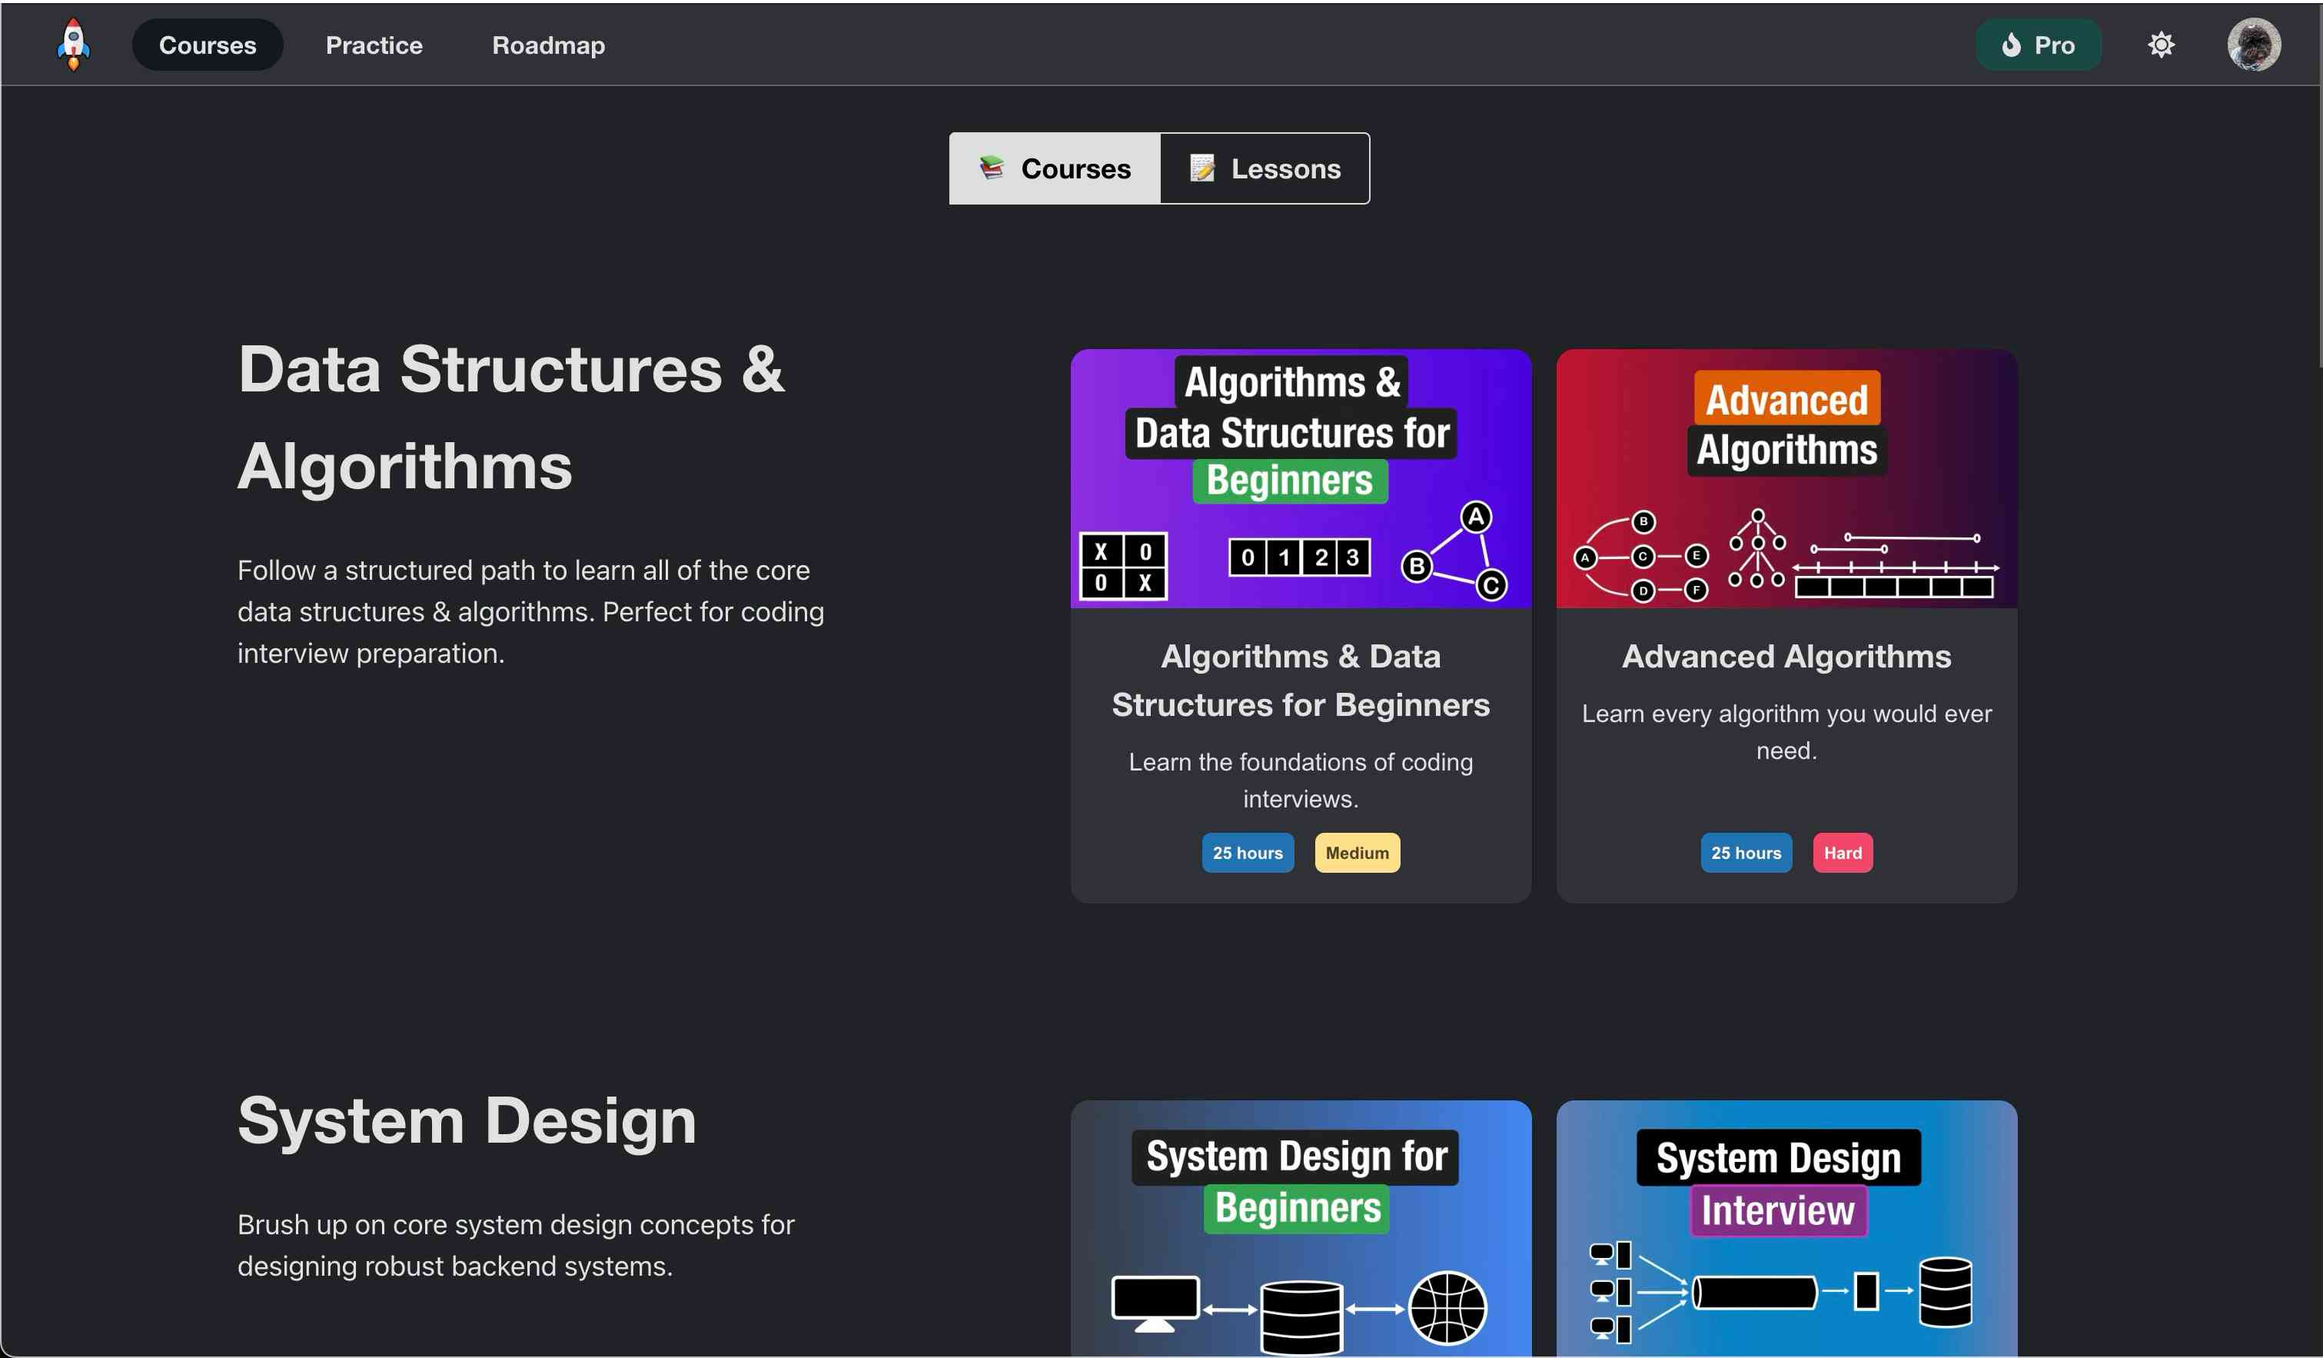Open the user profile avatar
Image resolution: width=2323 pixels, height=1358 pixels.
tap(2253, 45)
